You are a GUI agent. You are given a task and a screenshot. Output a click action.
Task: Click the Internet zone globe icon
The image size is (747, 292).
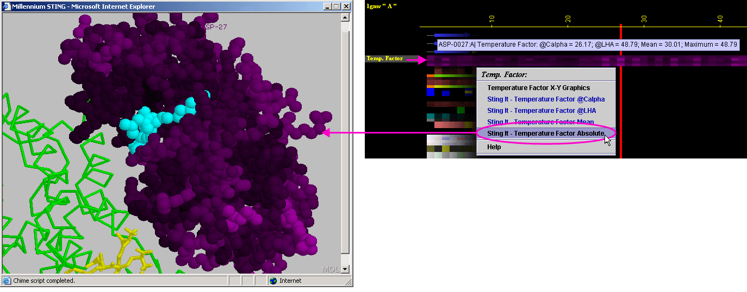click(x=273, y=281)
